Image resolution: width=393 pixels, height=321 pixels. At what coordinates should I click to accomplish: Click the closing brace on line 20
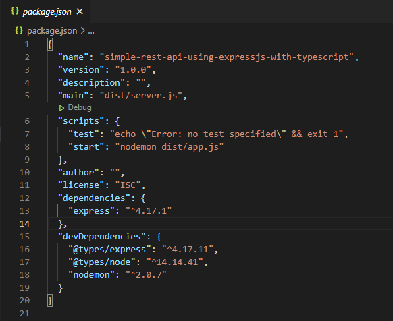pos(50,301)
